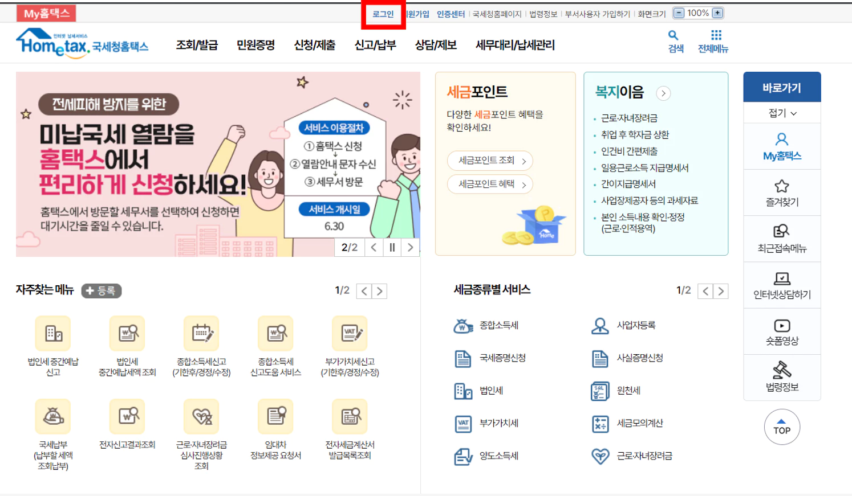
Task: Go to previous 세금종류별 서비스 page
Action: [706, 291]
